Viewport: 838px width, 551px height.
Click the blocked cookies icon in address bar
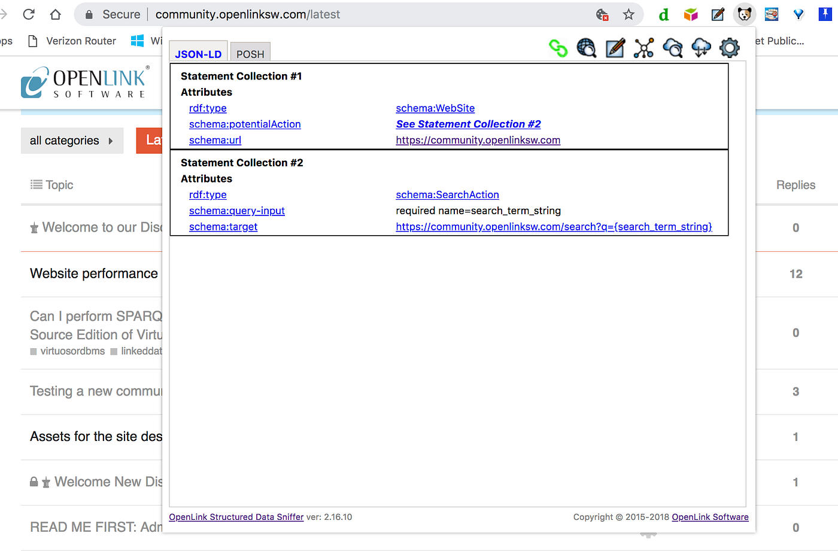pyautogui.click(x=602, y=14)
